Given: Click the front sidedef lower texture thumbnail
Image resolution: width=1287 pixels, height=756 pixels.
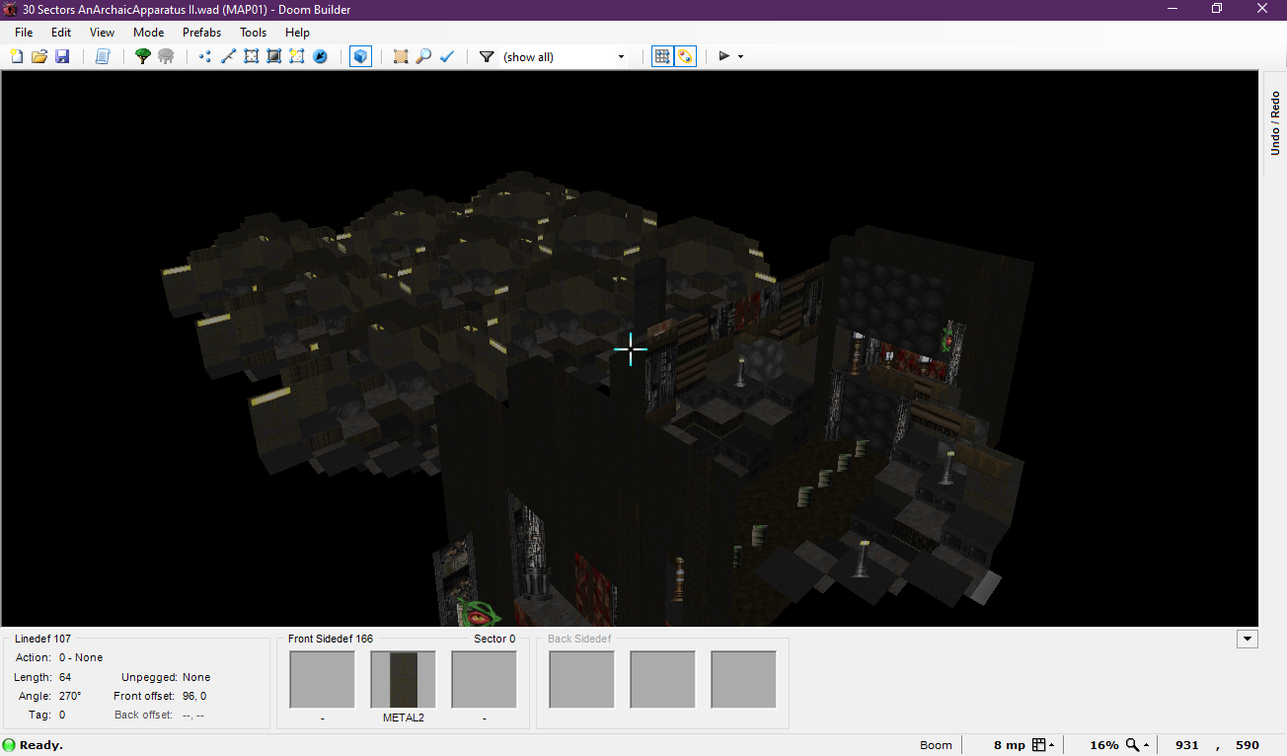Looking at the screenshot, I should click(485, 680).
